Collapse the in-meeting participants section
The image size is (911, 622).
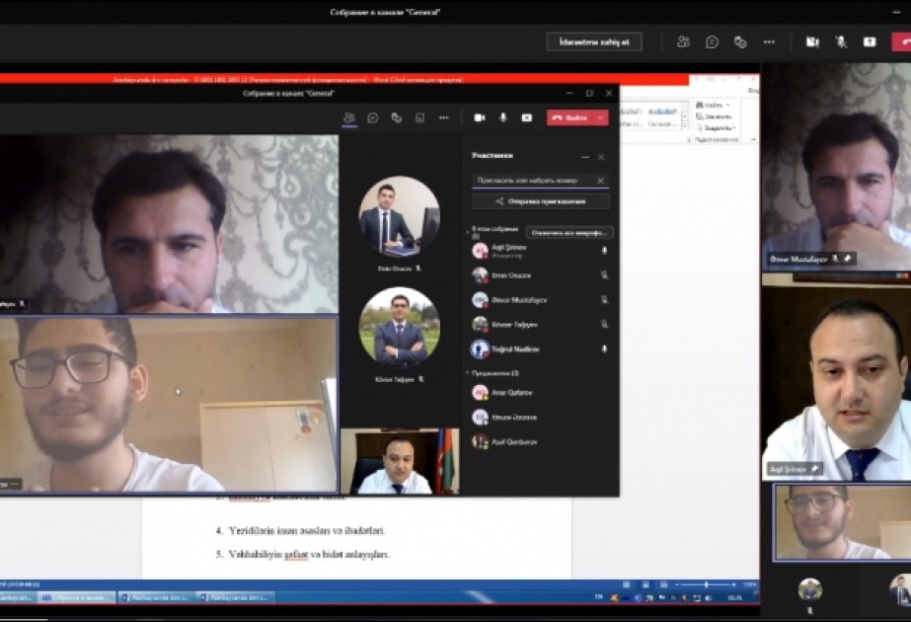pyautogui.click(x=468, y=232)
